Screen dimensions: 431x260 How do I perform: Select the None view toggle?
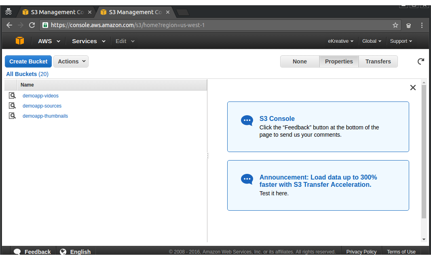tap(300, 61)
